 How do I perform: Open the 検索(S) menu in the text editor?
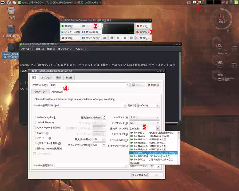coord(51,49)
